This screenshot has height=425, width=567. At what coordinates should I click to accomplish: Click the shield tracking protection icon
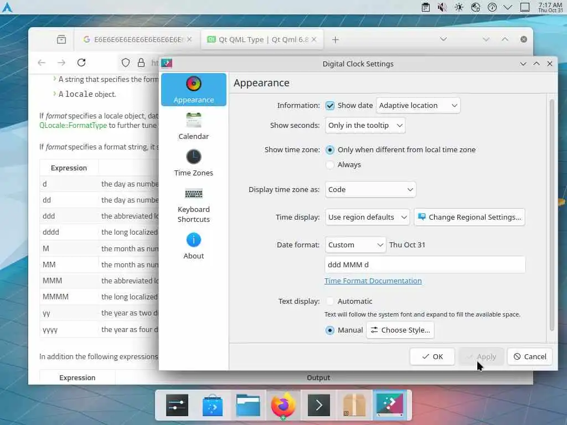[126, 63]
